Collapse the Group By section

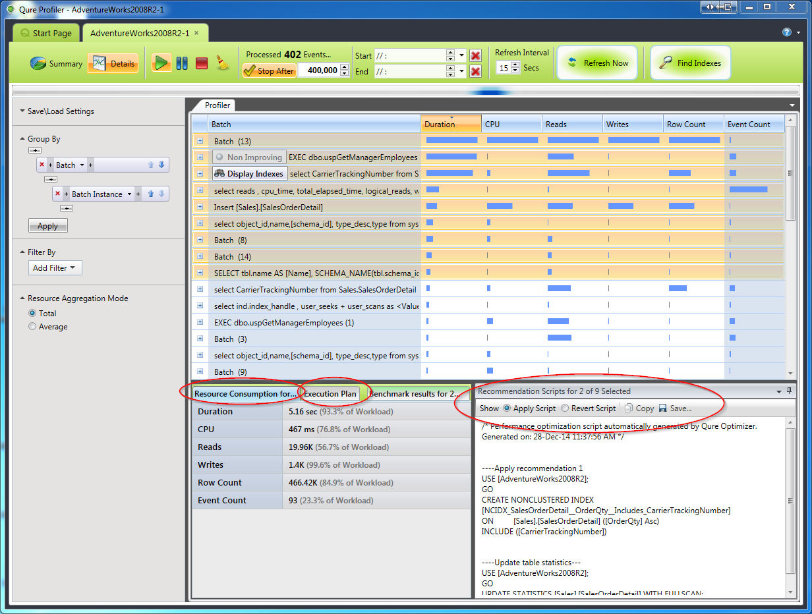[22, 139]
